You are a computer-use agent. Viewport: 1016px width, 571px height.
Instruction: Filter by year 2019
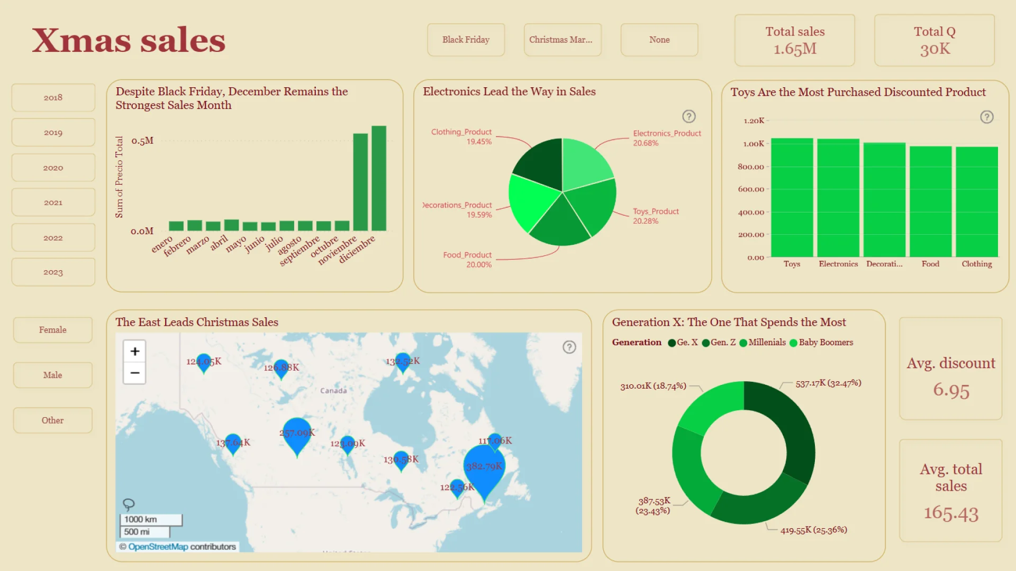(x=53, y=132)
